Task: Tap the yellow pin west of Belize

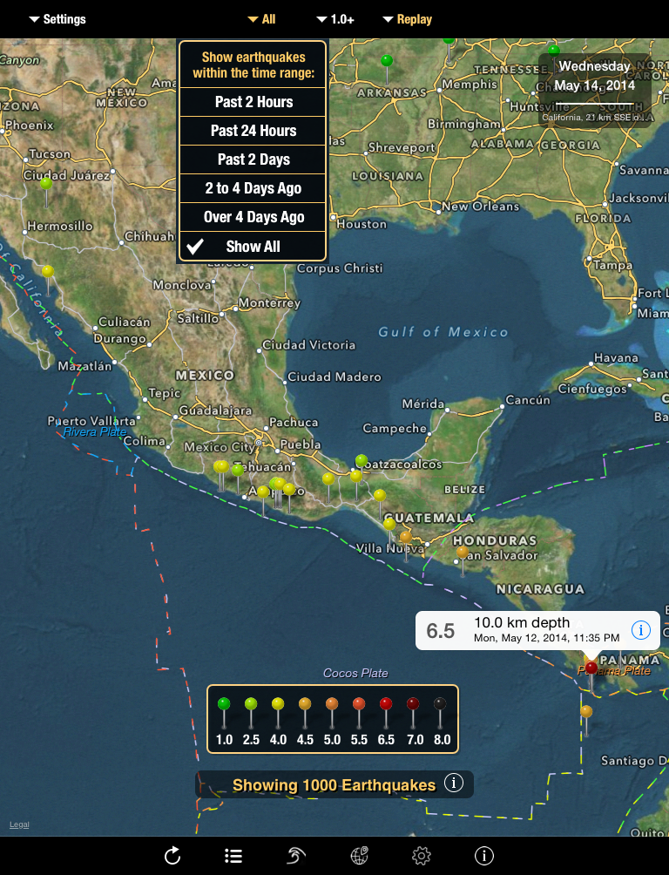Action: (x=380, y=495)
